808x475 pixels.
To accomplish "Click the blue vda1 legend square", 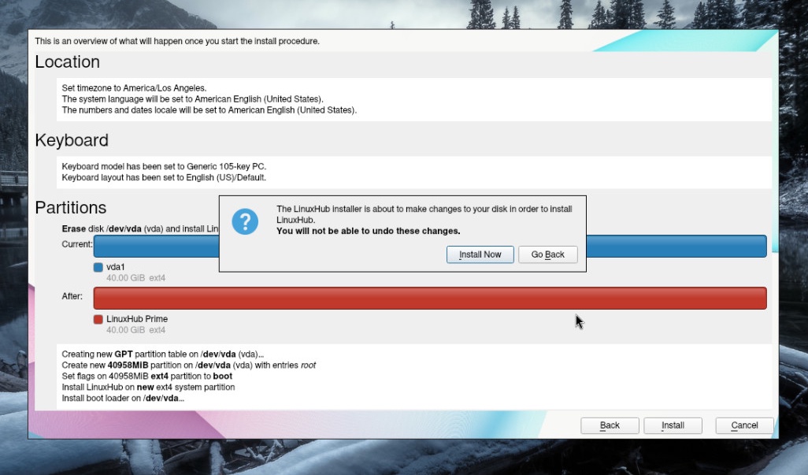I will point(98,267).
